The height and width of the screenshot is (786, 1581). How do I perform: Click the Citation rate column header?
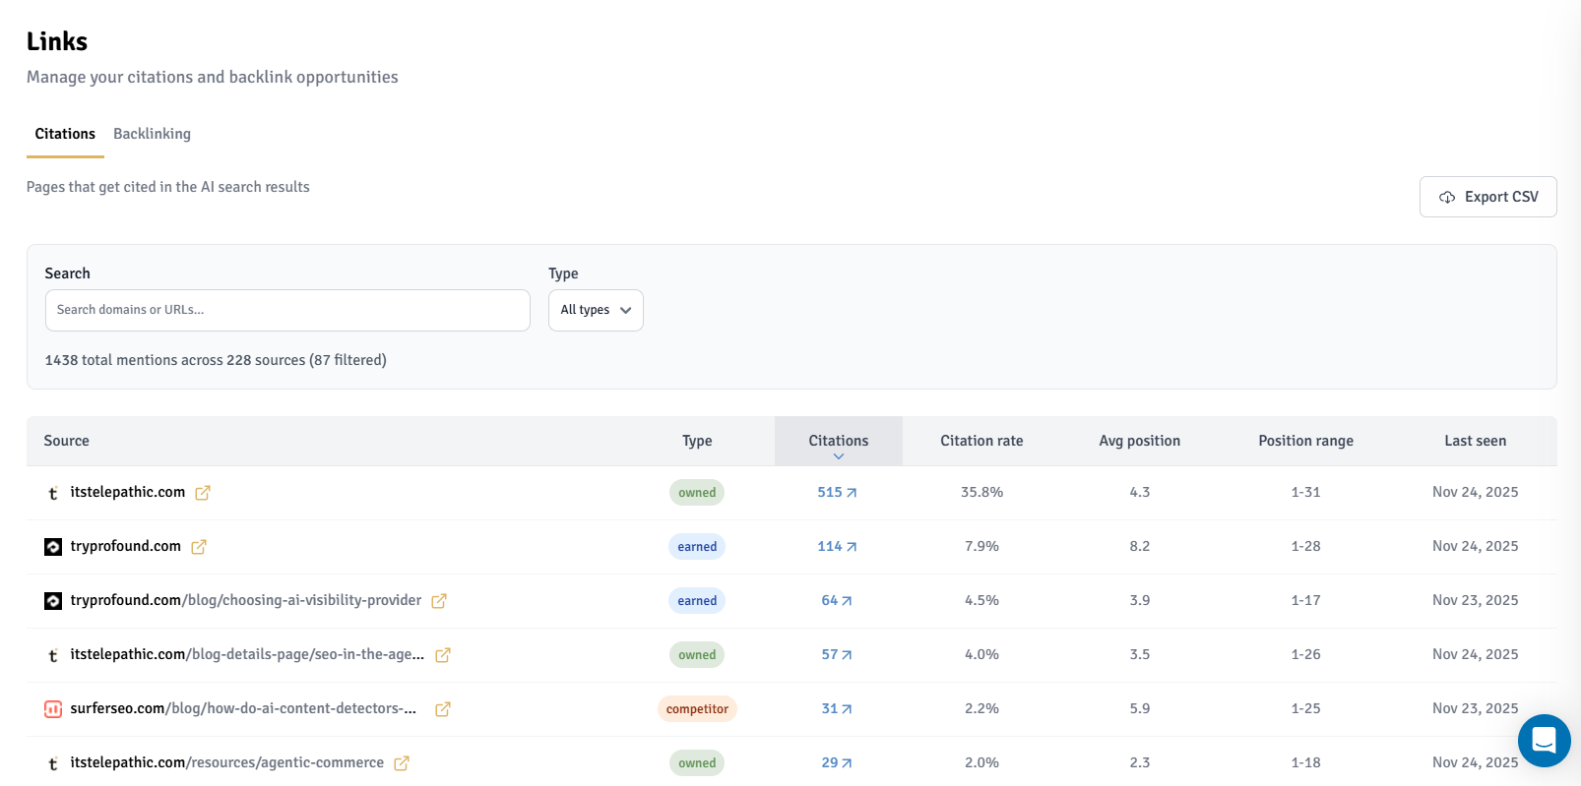tap(981, 441)
